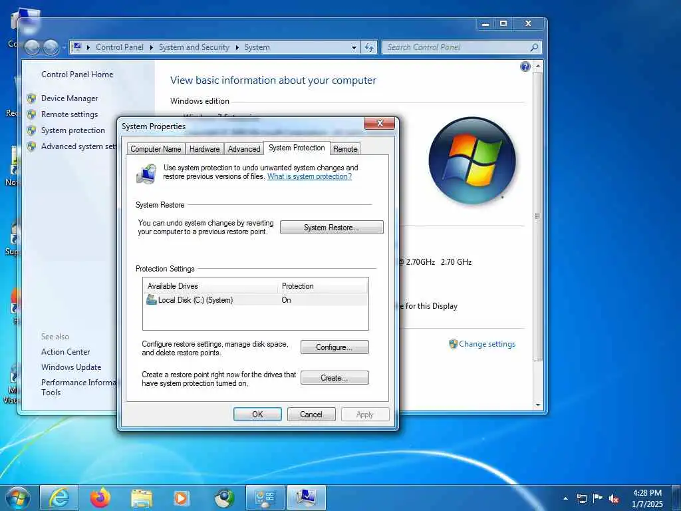Open Advanced system settings link
This screenshot has width=681, height=511.
pos(78,146)
